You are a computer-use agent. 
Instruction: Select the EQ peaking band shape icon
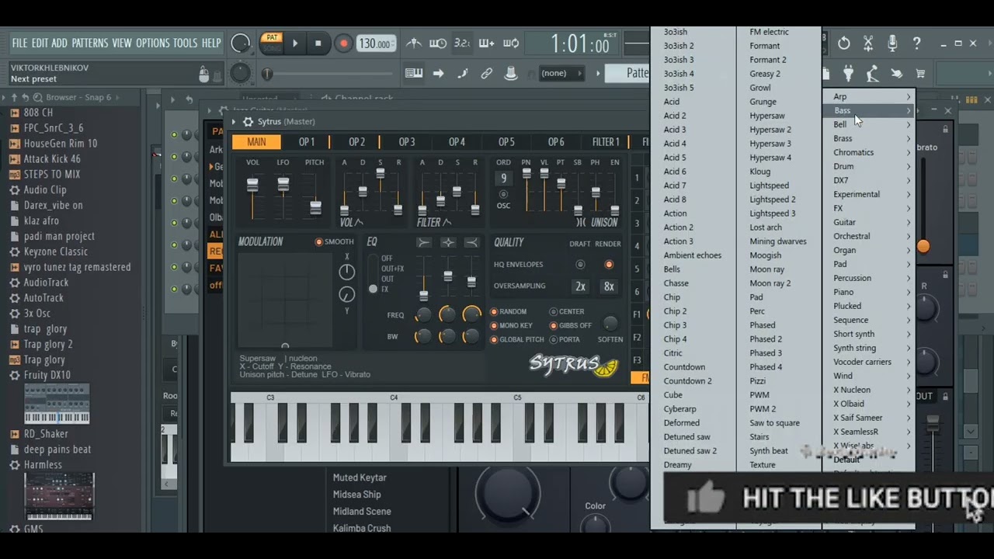coord(448,243)
